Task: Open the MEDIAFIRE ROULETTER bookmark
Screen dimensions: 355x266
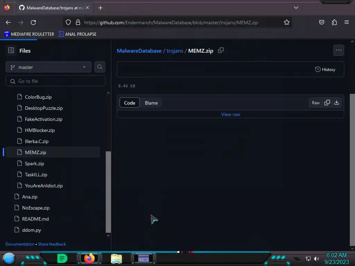Action: 29,34
